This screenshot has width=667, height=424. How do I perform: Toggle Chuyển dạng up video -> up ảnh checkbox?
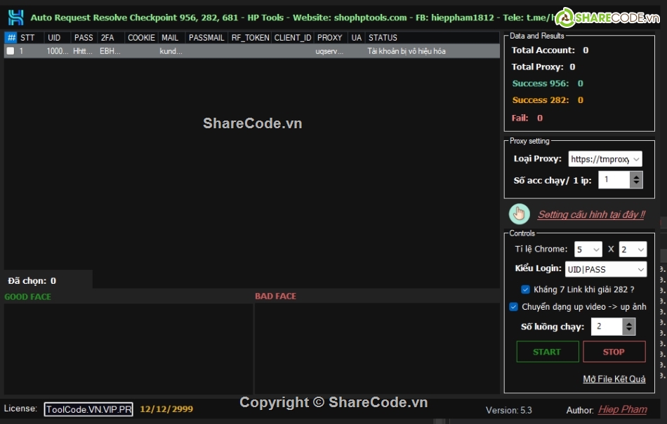(513, 306)
